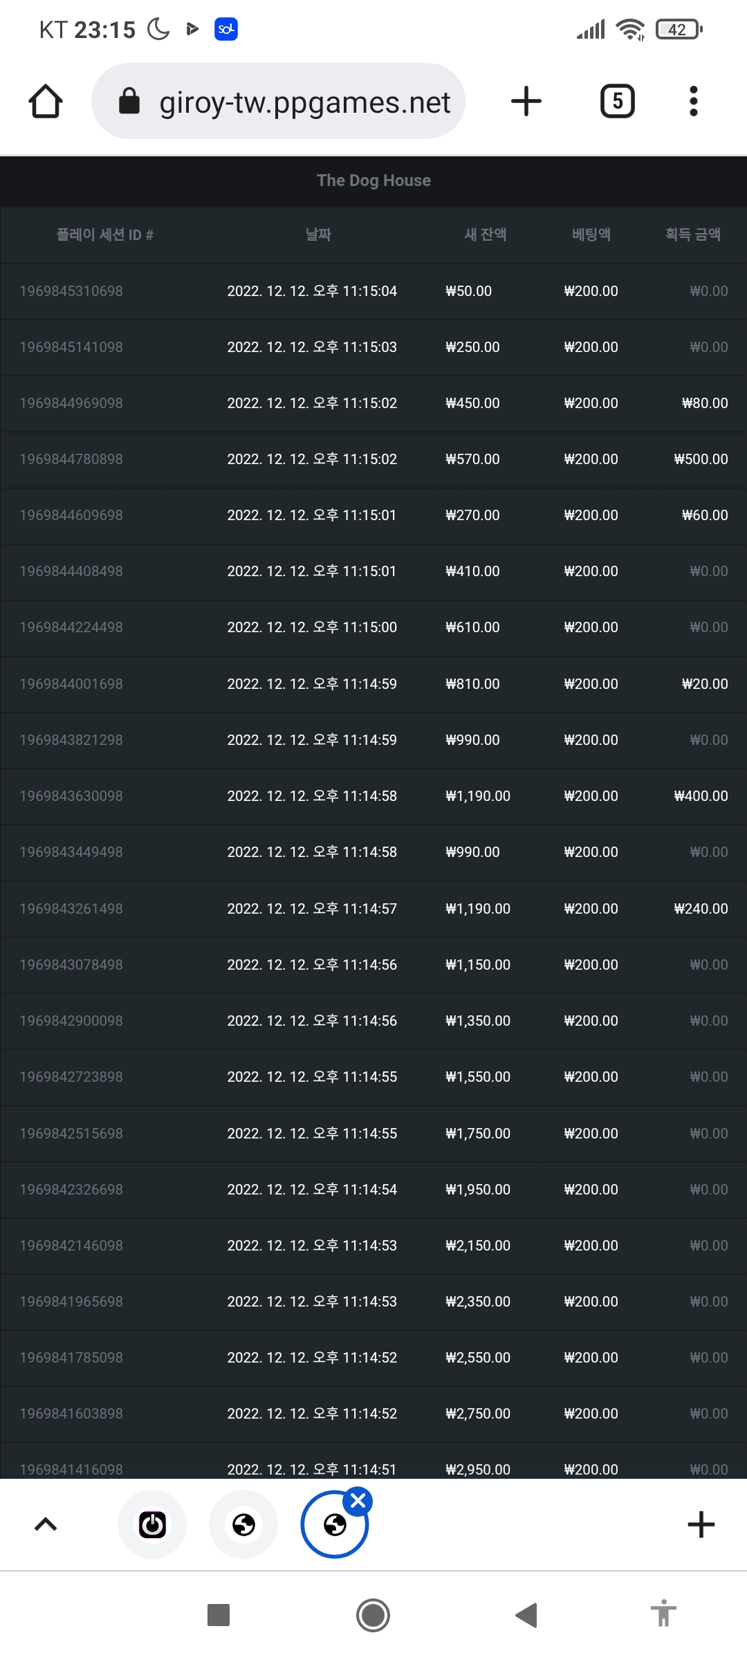Open the tab switcher showing 5 tabs
The width and height of the screenshot is (747, 1660).
pos(617,101)
